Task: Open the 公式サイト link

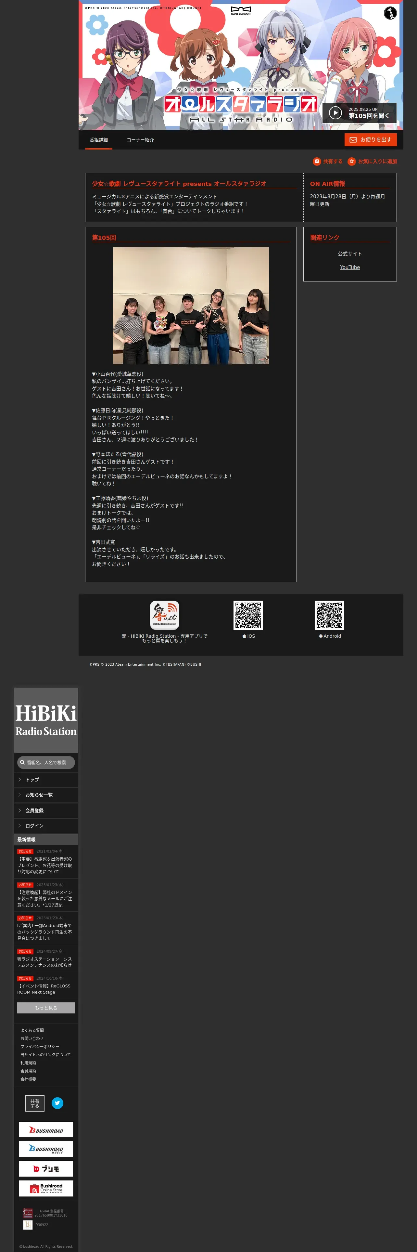Action: pyautogui.click(x=350, y=254)
